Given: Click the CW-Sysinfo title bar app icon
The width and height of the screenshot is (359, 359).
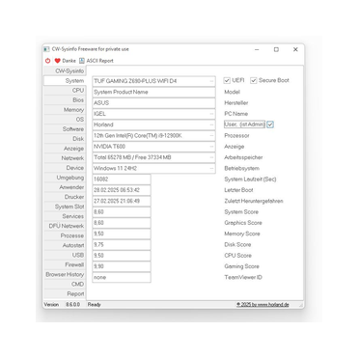Looking at the screenshot, I should click(47, 49).
